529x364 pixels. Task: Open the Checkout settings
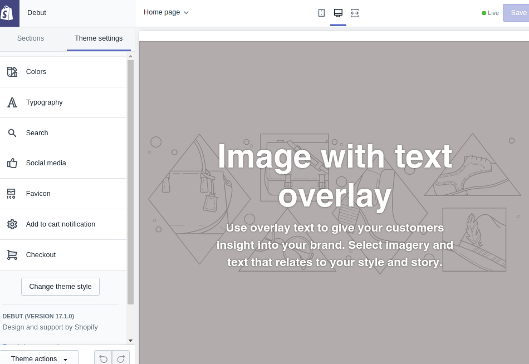(x=41, y=254)
